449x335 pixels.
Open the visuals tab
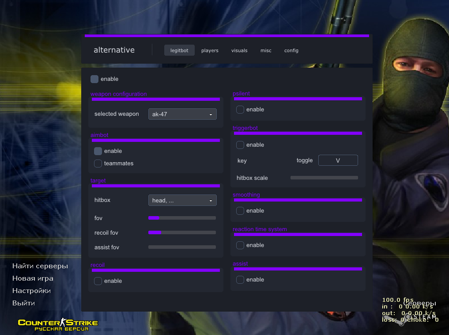coord(239,50)
